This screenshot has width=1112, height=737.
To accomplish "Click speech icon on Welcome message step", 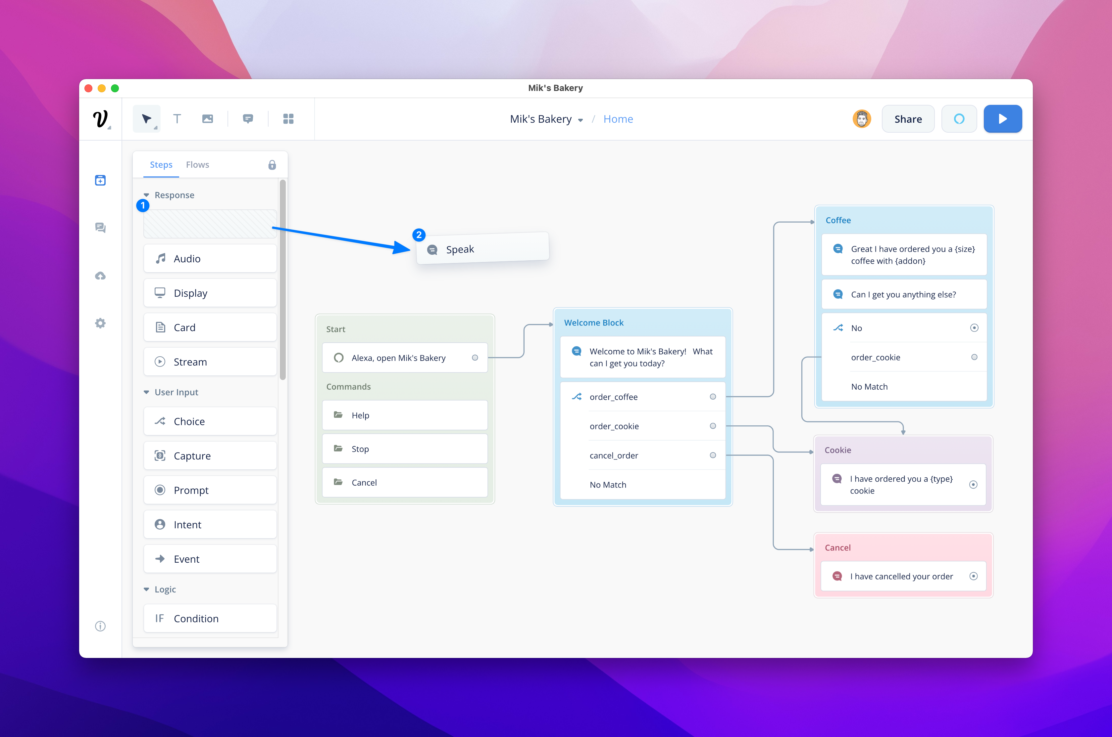I will point(576,351).
